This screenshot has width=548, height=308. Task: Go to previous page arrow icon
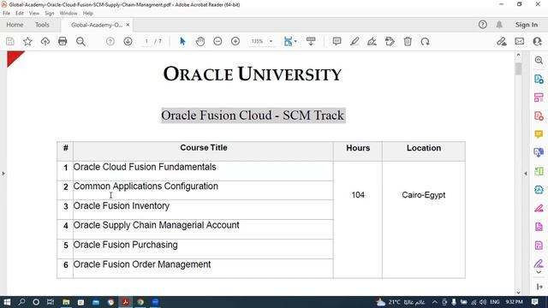110,42
